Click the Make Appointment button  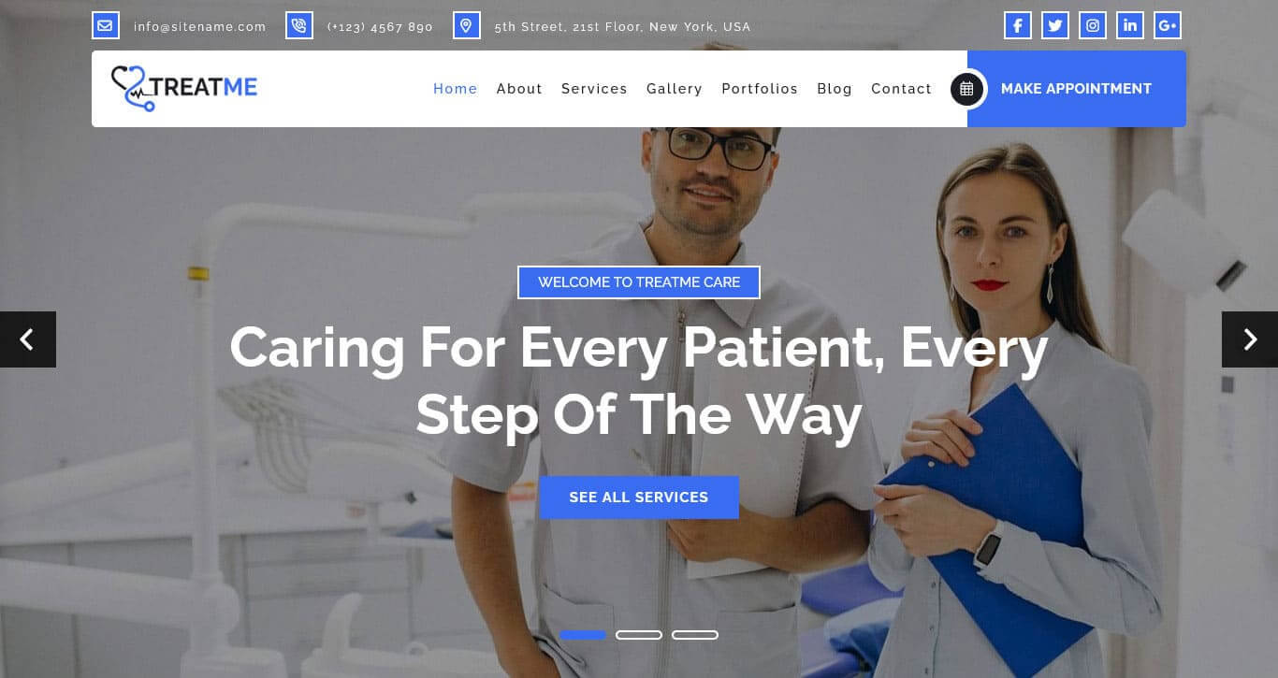coord(1077,89)
